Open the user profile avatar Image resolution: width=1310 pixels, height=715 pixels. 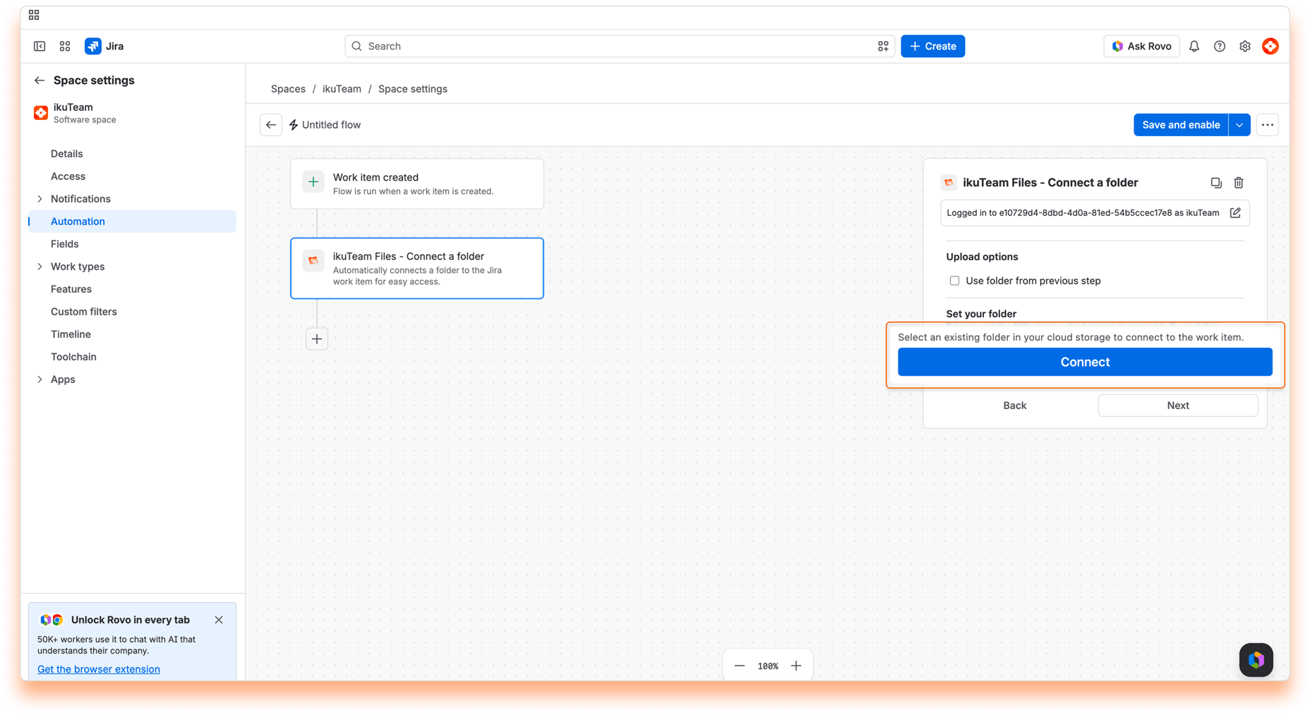[1270, 47]
